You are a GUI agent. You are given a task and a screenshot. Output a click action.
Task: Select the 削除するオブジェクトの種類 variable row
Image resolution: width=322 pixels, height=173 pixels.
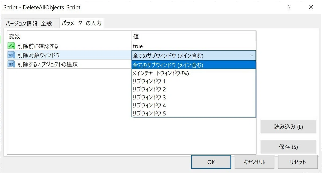click(x=69, y=64)
